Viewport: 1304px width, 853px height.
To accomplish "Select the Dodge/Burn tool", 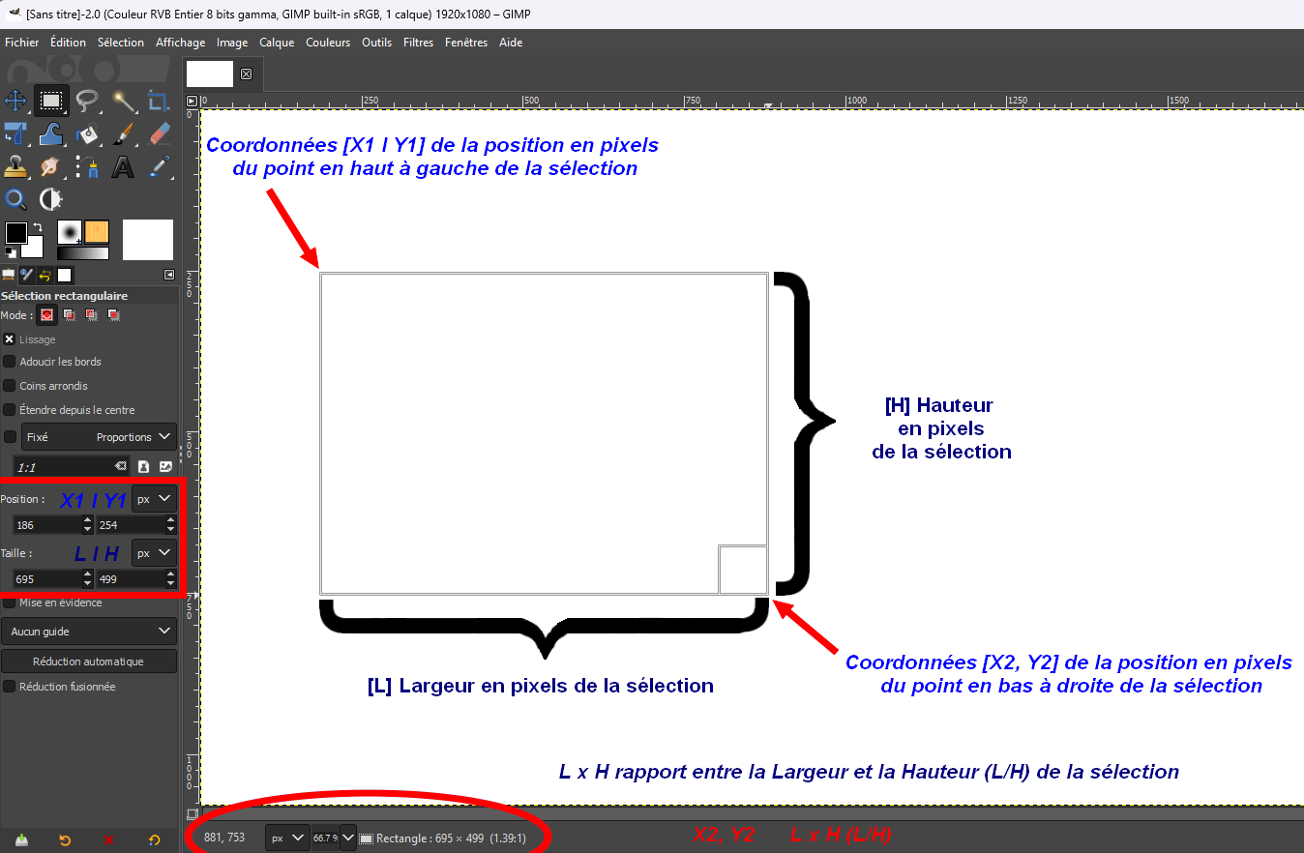I will (50, 199).
